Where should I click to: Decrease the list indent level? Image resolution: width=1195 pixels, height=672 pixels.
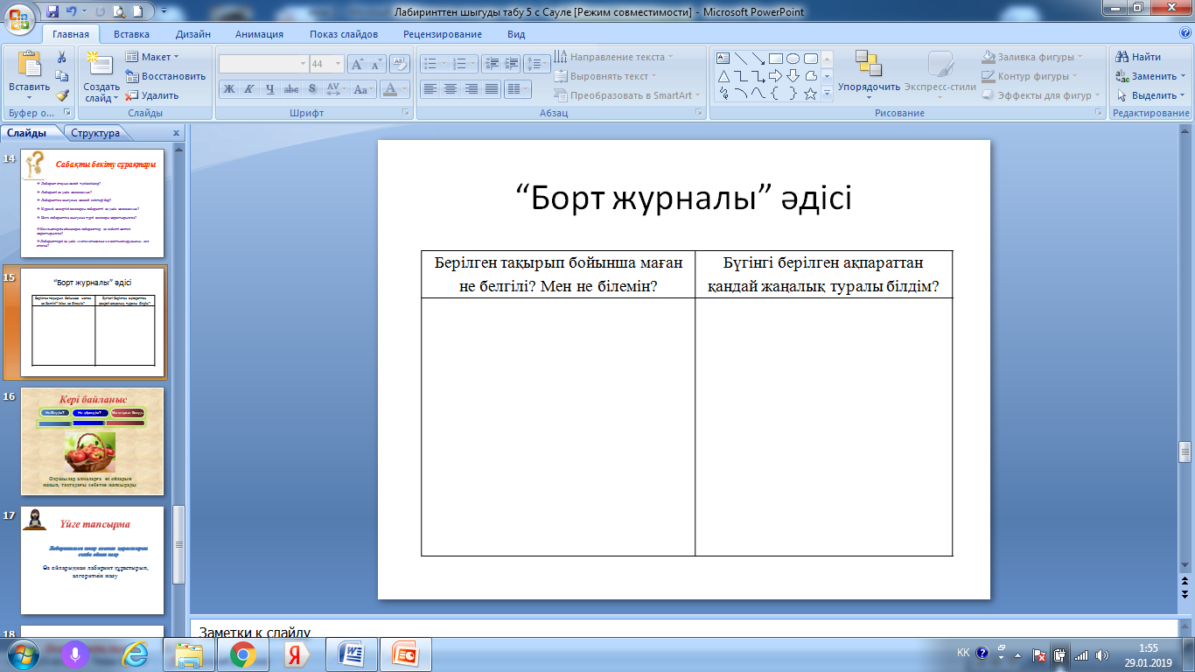pyautogui.click(x=491, y=63)
